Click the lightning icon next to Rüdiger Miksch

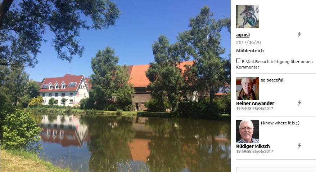click(x=299, y=146)
